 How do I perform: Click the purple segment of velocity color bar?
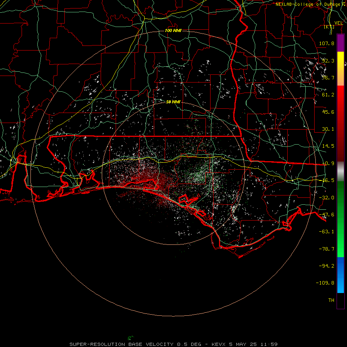coord(340,43)
